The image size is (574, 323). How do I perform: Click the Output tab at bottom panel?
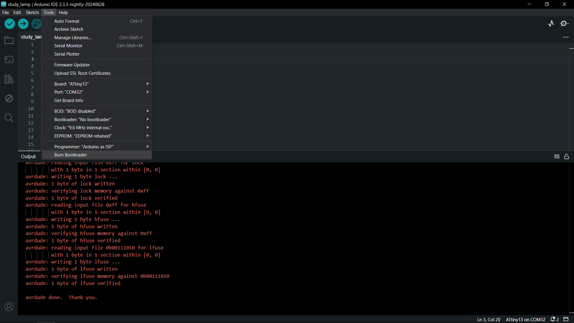coord(28,157)
